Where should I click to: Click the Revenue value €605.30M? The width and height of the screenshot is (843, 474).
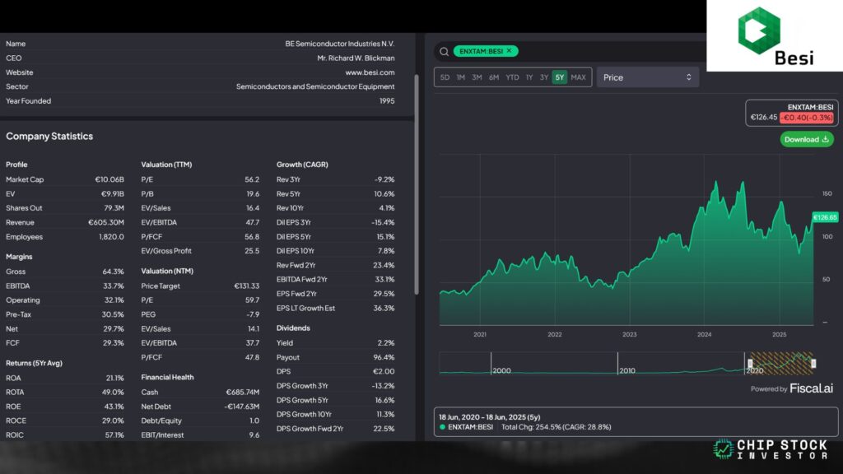tap(106, 222)
